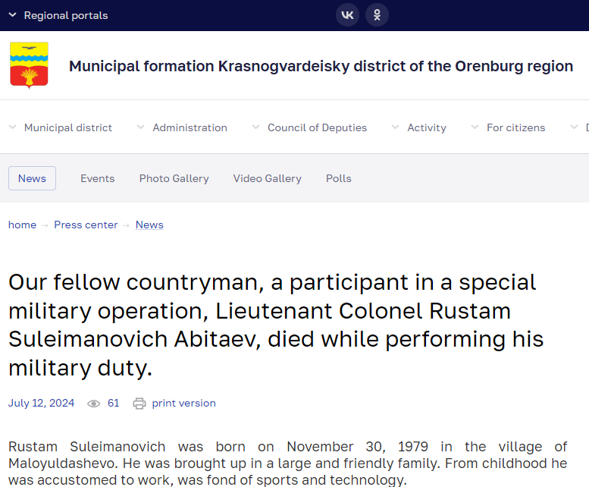Screen dimensions: 589x487
Task: Follow the home breadcrumb link
Action: pos(22,225)
